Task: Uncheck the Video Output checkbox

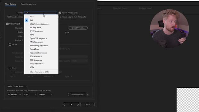Action: pos(7,24)
